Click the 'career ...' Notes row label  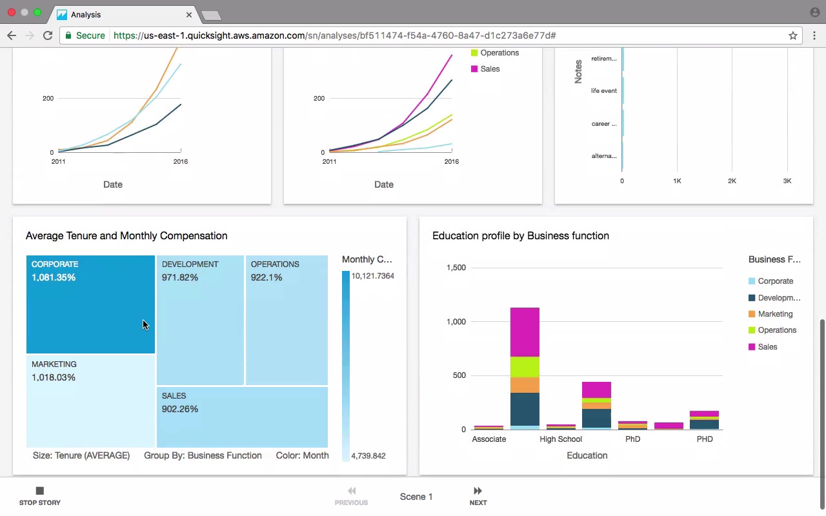click(x=604, y=124)
